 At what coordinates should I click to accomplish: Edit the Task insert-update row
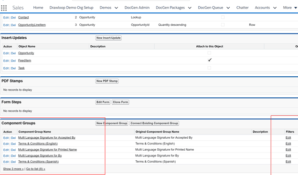tap(6, 68)
